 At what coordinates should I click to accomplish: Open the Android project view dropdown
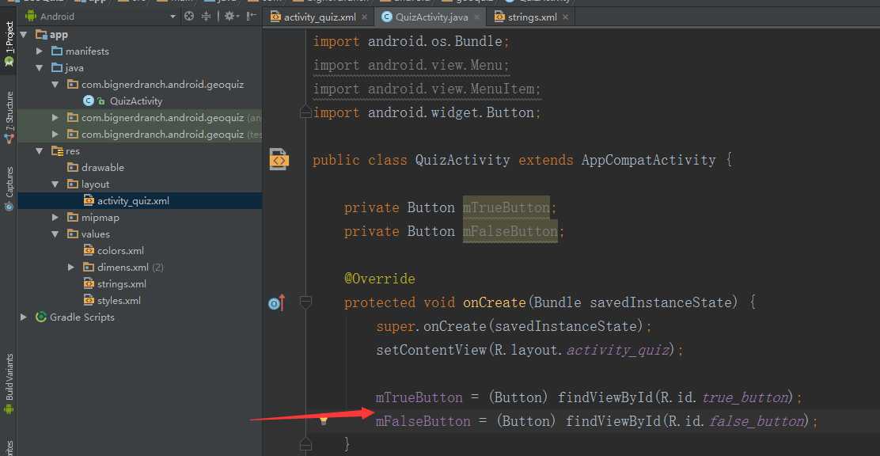point(173,17)
